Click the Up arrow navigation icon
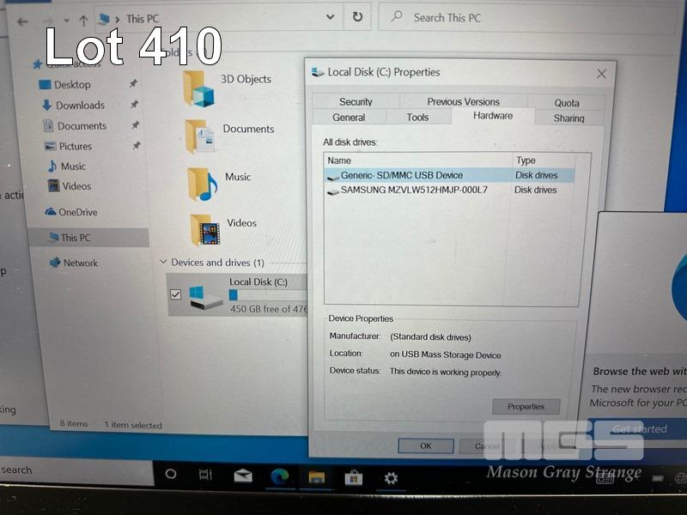Viewport: 687px width, 515px height. [83, 20]
